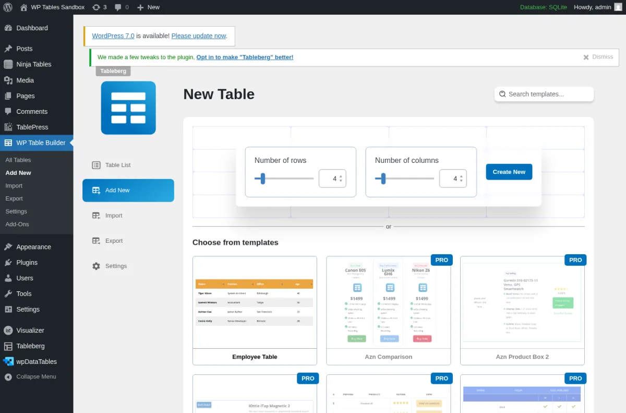This screenshot has width=626, height=413.
Task: Decrease the number of columns stepper
Action: coord(461,181)
